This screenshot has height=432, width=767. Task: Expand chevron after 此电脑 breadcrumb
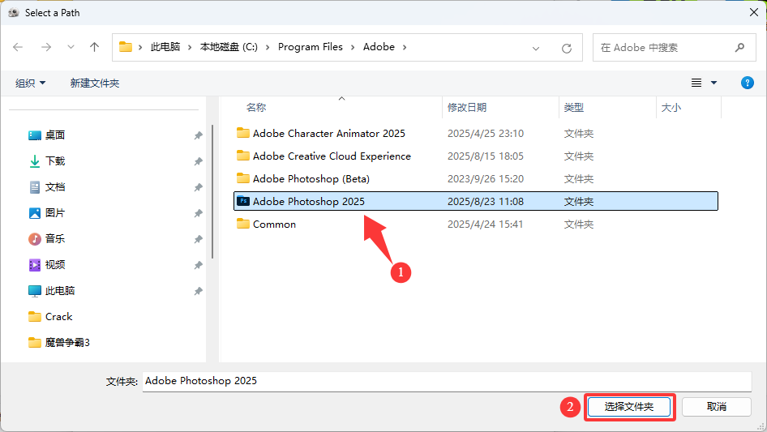click(190, 48)
